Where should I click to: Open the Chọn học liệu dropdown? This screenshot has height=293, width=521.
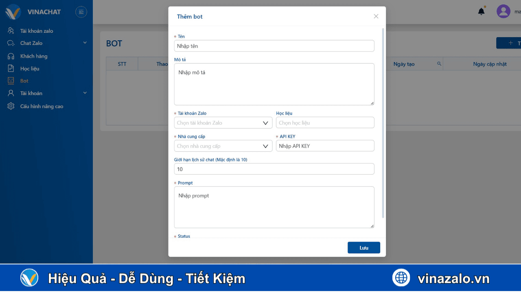tap(325, 122)
